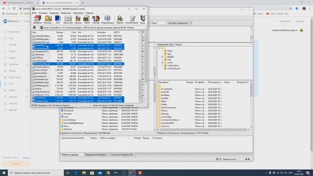Expand the WinRAR archive path dropdown
Screen dimensions: 313x176
(146, 27)
